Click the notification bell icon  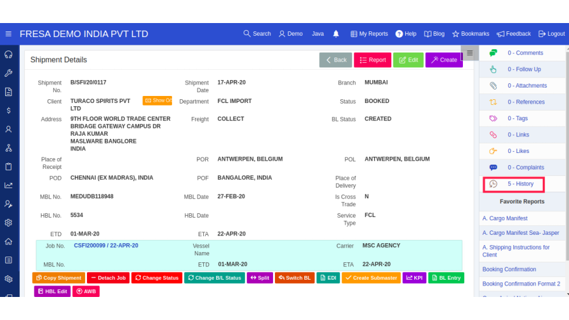tap(336, 34)
